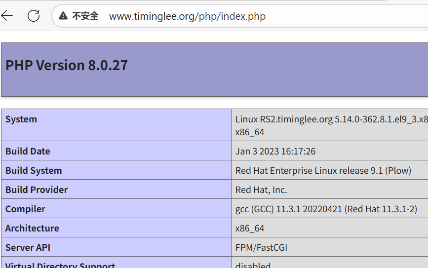Click the Virtual Directory Support label
428x268 pixels.
pyautogui.click(x=60, y=265)
